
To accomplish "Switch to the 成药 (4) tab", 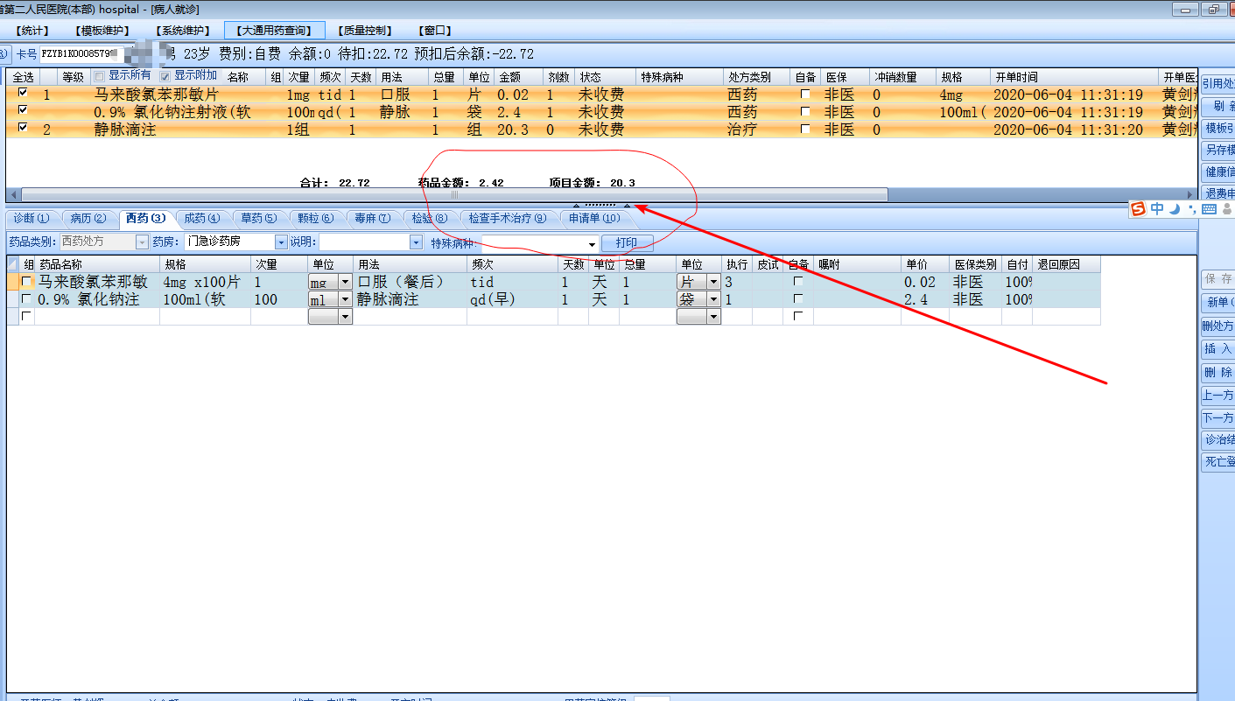I will 202,218.
